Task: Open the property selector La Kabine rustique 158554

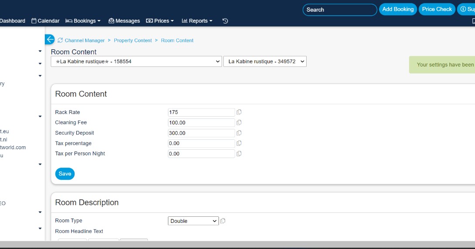Action: pyautogui.click(x=137, y=61)
